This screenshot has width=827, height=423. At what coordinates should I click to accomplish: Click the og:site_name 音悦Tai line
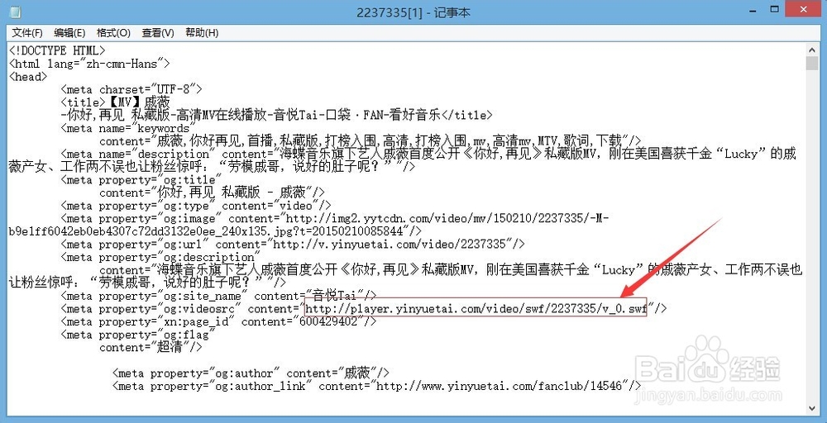[x=219, y=296]
